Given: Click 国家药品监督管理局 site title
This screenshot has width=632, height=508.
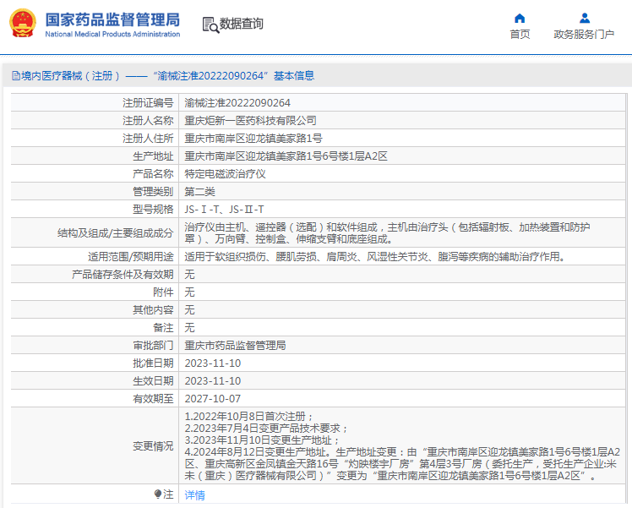Looking at the screenshot, I should (x=112, y=19).
